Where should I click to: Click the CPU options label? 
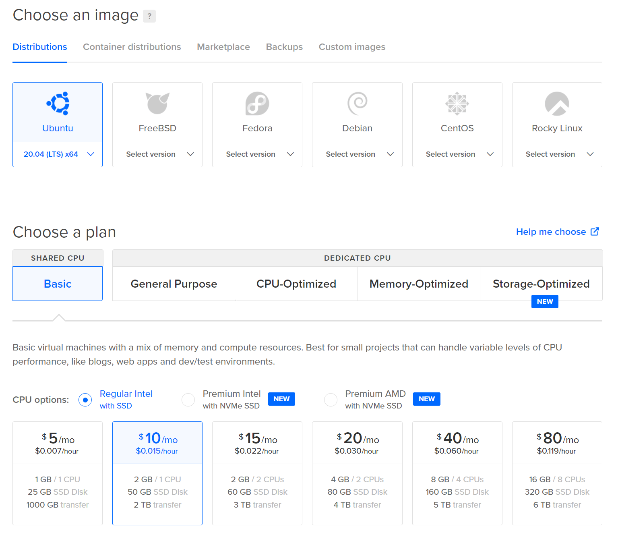click(x=41, y=400)
